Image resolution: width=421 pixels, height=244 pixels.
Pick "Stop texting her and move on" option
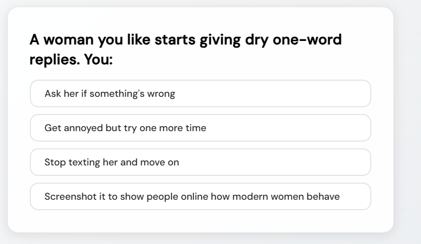click(112, 163)
